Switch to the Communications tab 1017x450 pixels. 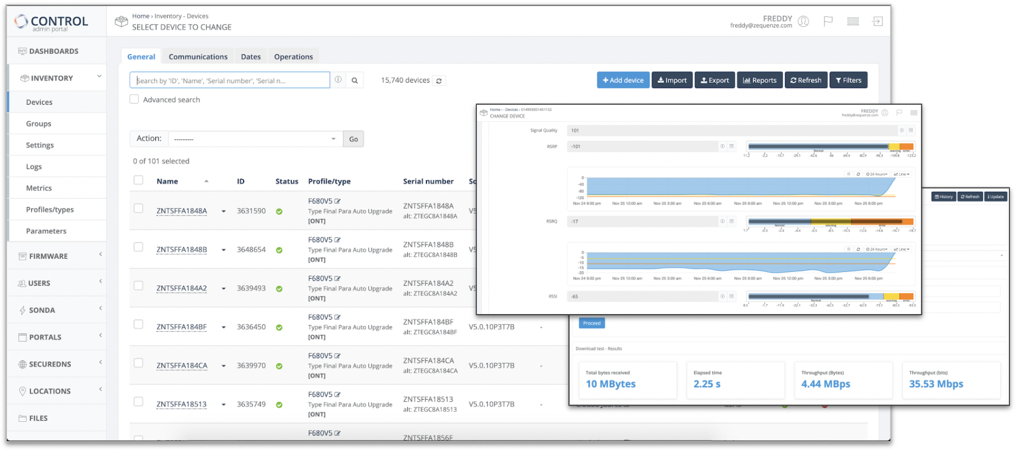[x=198, y=57]
